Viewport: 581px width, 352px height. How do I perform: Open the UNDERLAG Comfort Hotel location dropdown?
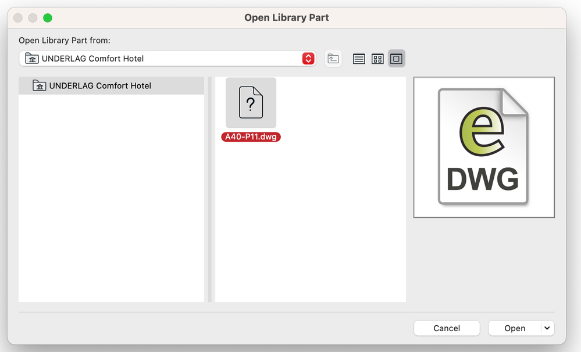(167, 59)
